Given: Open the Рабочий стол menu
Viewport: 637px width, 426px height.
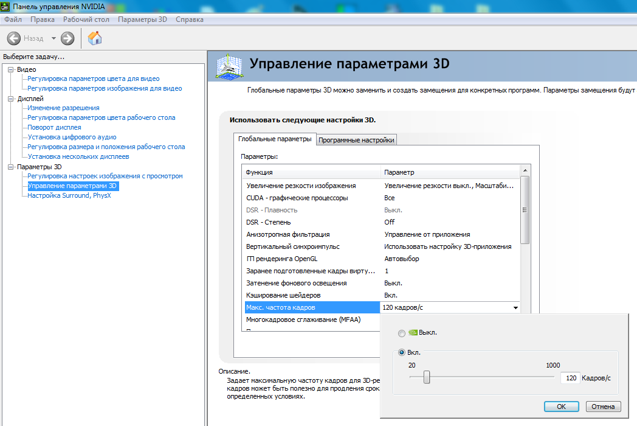Looking at the screenshot, I should coord(86,19).
